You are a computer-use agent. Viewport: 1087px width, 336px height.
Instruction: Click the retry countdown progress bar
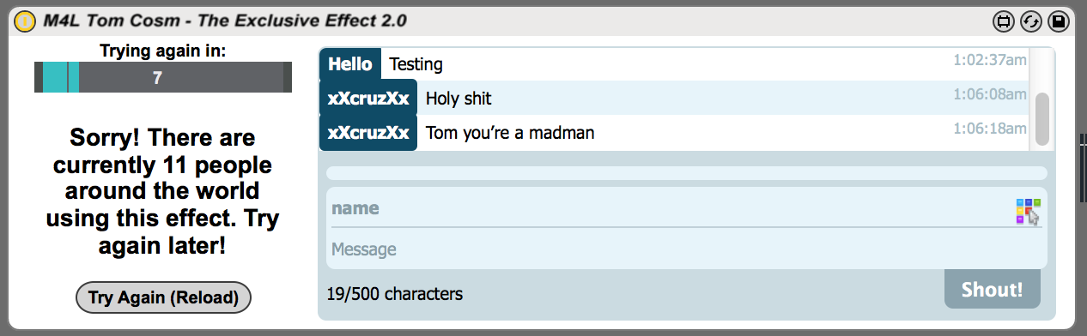point(163,77)
